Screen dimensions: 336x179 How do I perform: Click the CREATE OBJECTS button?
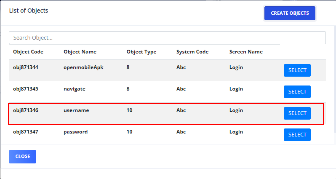click(290, 13)
